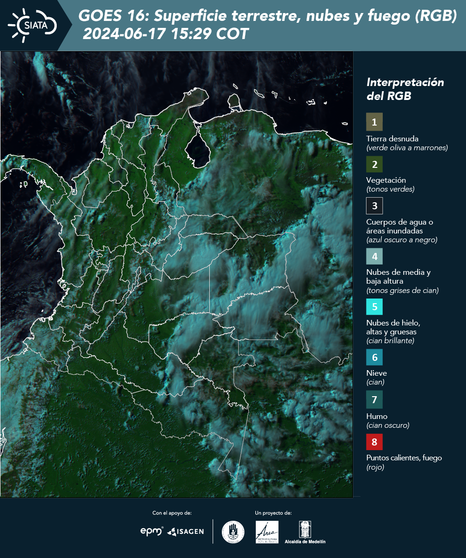The image size is (466, 558).
Task: Click the round Medellín seal logo
Action: point(233,531)
